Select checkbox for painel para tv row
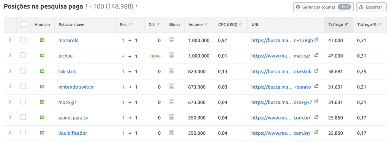Screen dimensions: 389x143 pyautogui.click(x=23, y=117)
